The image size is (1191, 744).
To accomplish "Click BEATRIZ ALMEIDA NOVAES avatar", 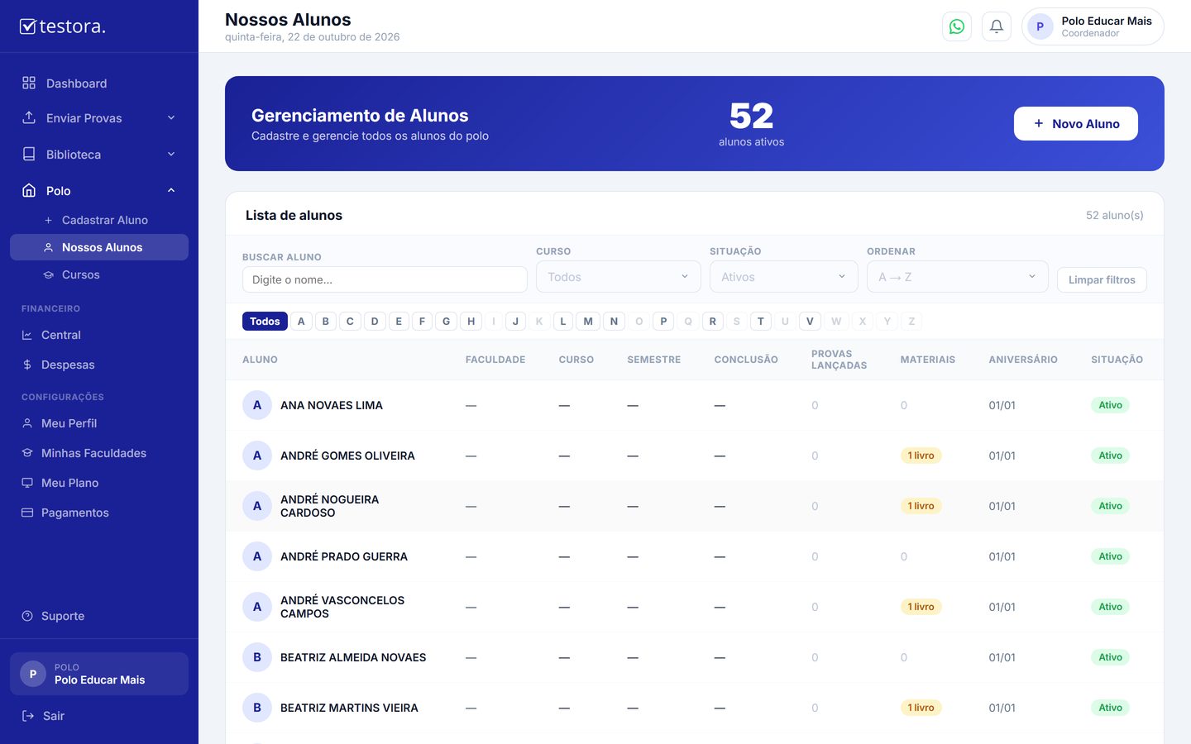I will tap(257, 657).
